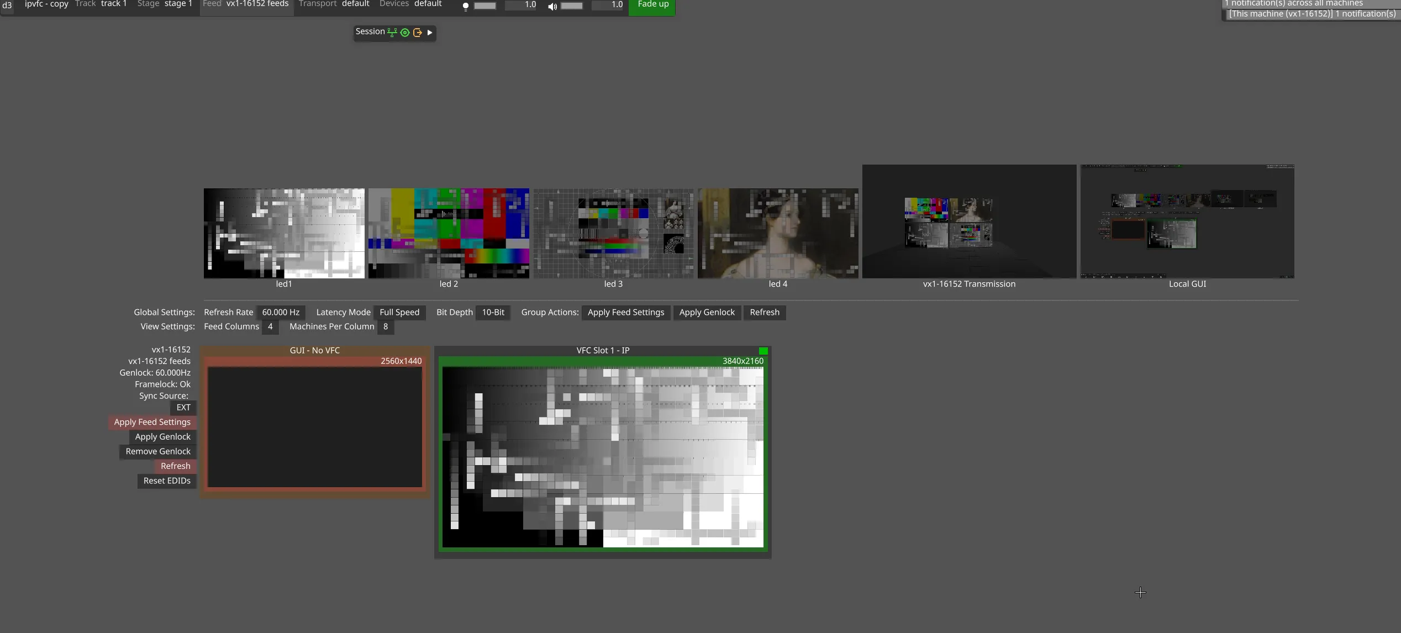Click the Bit Depth 10-Bit dropdown
The image size is (1401, 633).
[493, 312]
